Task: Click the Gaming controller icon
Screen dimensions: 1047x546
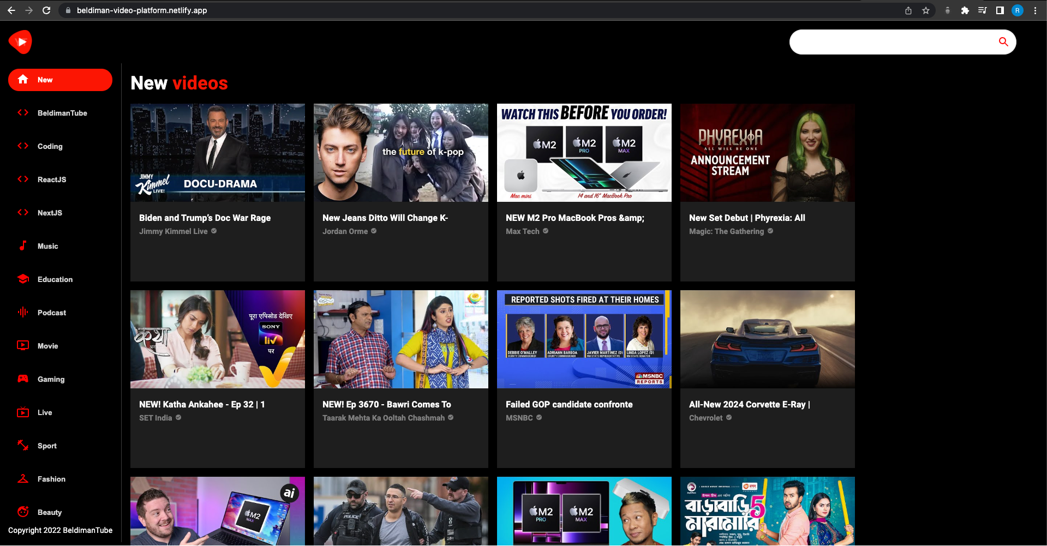Action: click(x=23, y=379)
